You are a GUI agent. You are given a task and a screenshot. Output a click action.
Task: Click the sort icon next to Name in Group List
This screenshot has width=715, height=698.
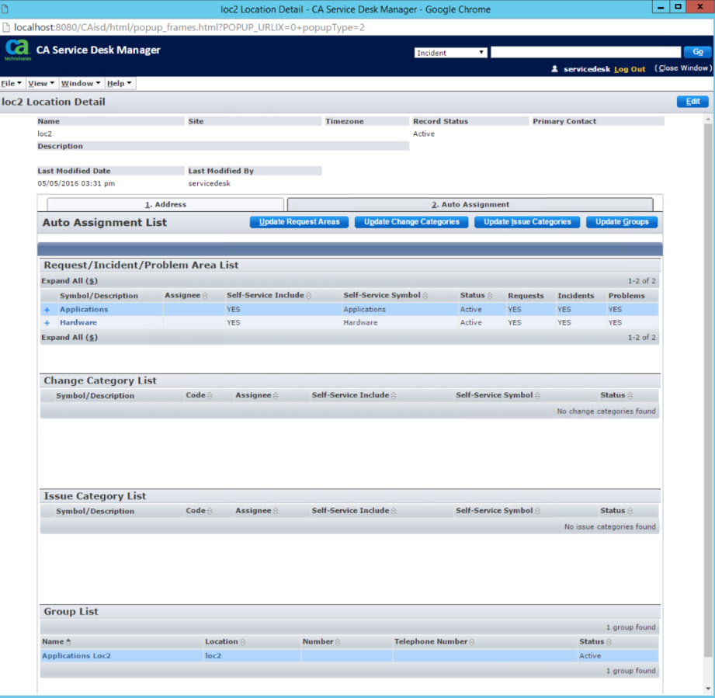[x=70, y=641]
